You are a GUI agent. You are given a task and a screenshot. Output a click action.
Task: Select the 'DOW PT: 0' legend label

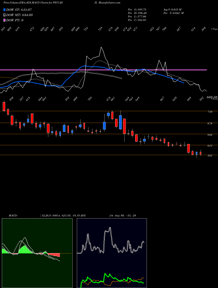pos(15,20)
